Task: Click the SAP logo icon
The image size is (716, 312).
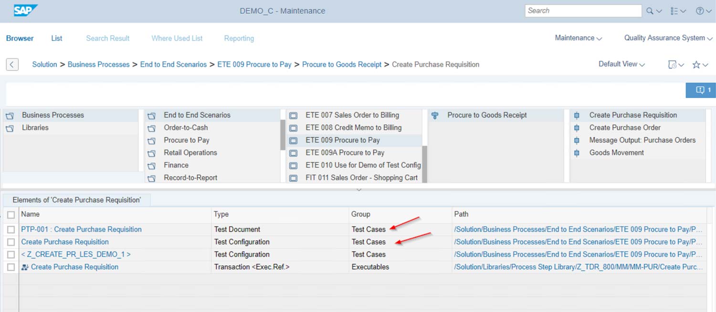Action: click(x=26, y=10)
